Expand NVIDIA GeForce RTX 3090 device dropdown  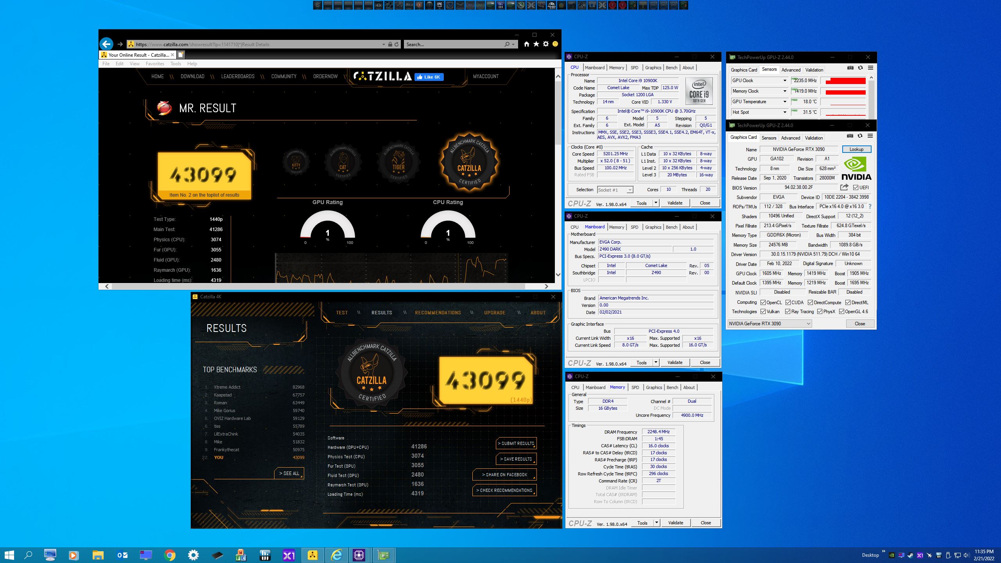coord(808,324)
